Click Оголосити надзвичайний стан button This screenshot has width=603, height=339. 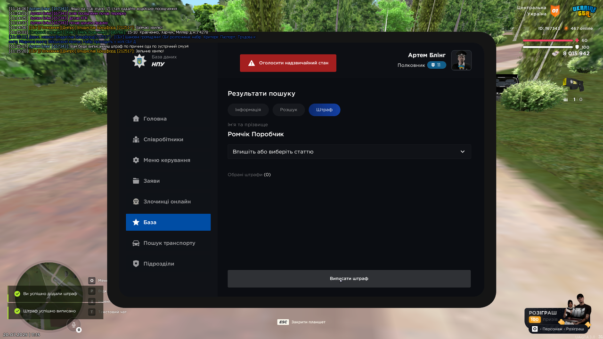coord(288,63)
